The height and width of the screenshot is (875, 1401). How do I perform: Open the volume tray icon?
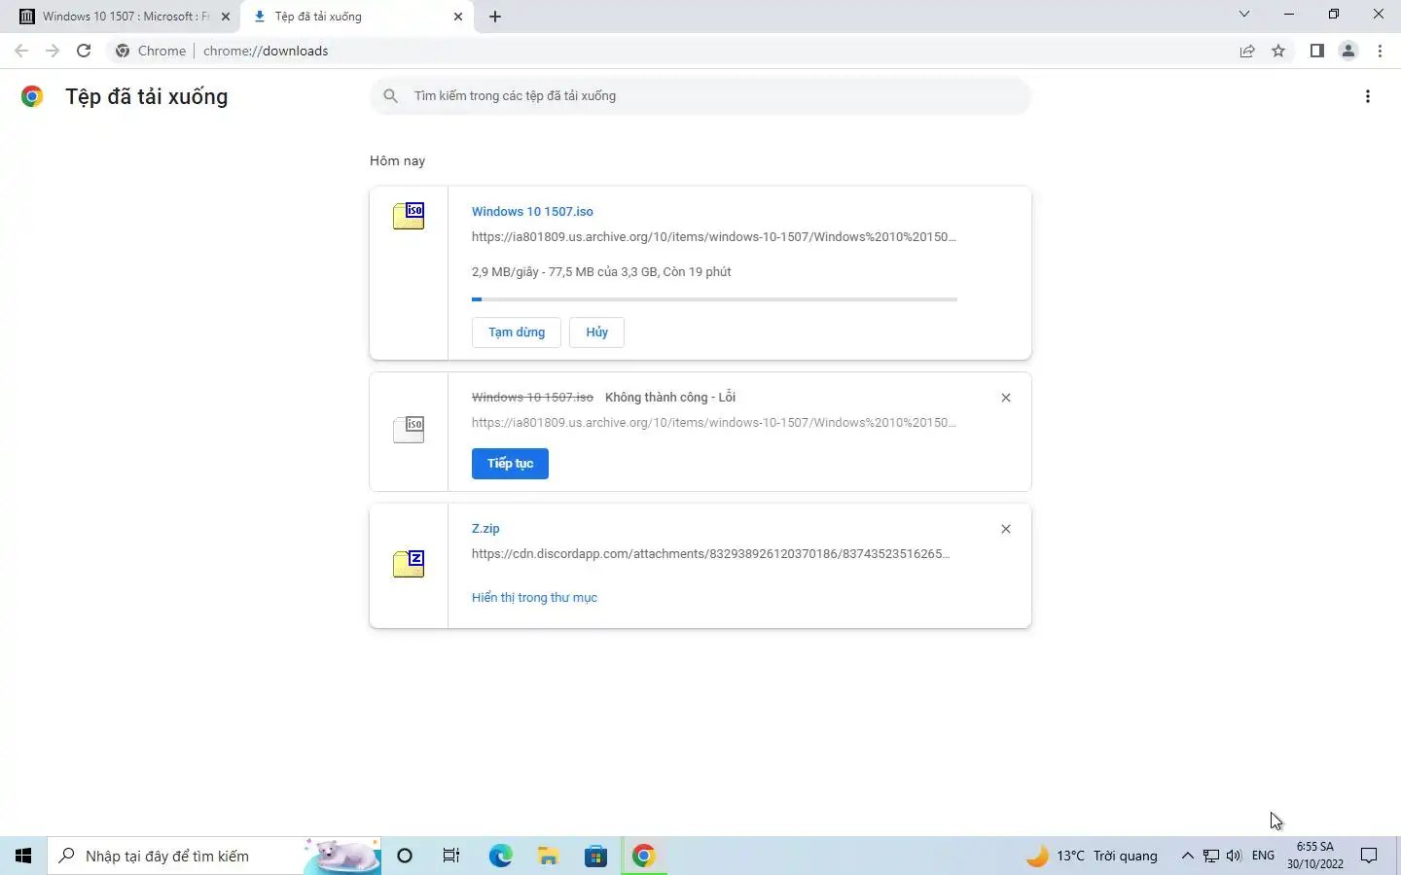(1234, 856)
